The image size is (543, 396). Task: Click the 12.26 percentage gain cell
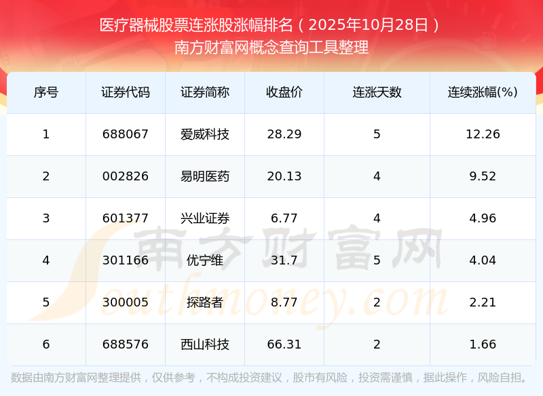pos(483,134)
